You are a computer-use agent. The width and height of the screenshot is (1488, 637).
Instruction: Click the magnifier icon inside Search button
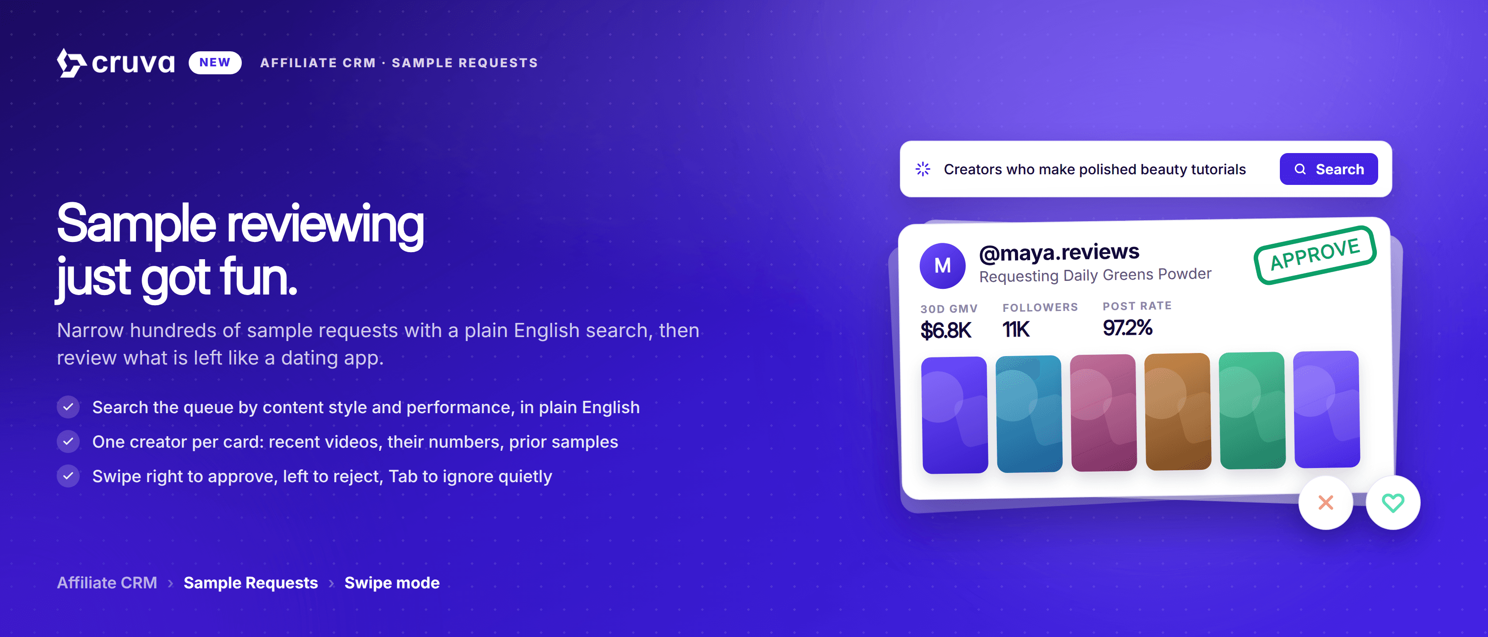pos(1300,169)
